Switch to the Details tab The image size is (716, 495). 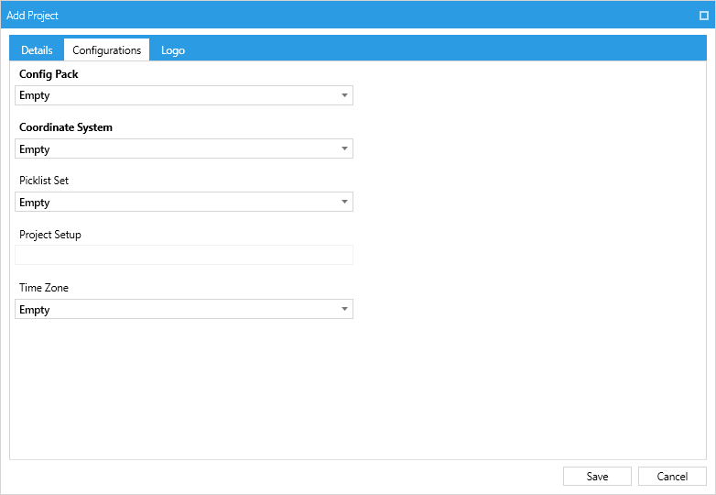(x=37, y=49)
